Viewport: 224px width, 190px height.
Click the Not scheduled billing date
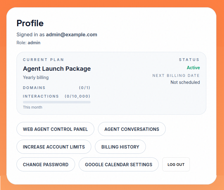click(x=185, y=82)
